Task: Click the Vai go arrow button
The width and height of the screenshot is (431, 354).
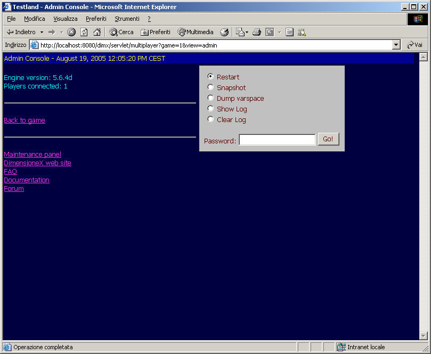Action: tap(414, 45)
